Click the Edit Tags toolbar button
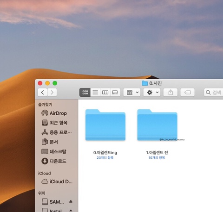 (187, 93)
